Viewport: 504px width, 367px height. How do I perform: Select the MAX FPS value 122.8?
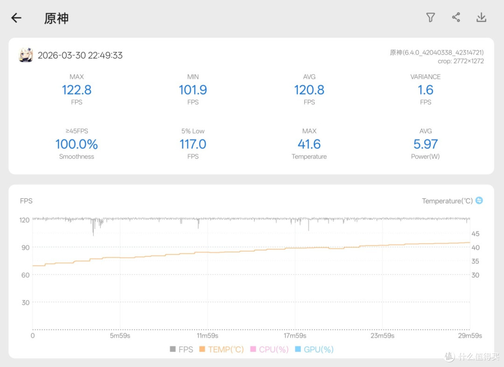point(77,90)
